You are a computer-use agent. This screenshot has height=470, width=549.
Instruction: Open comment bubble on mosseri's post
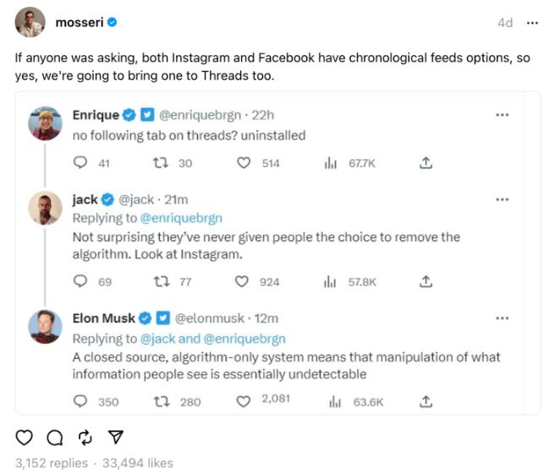(55, 437)
